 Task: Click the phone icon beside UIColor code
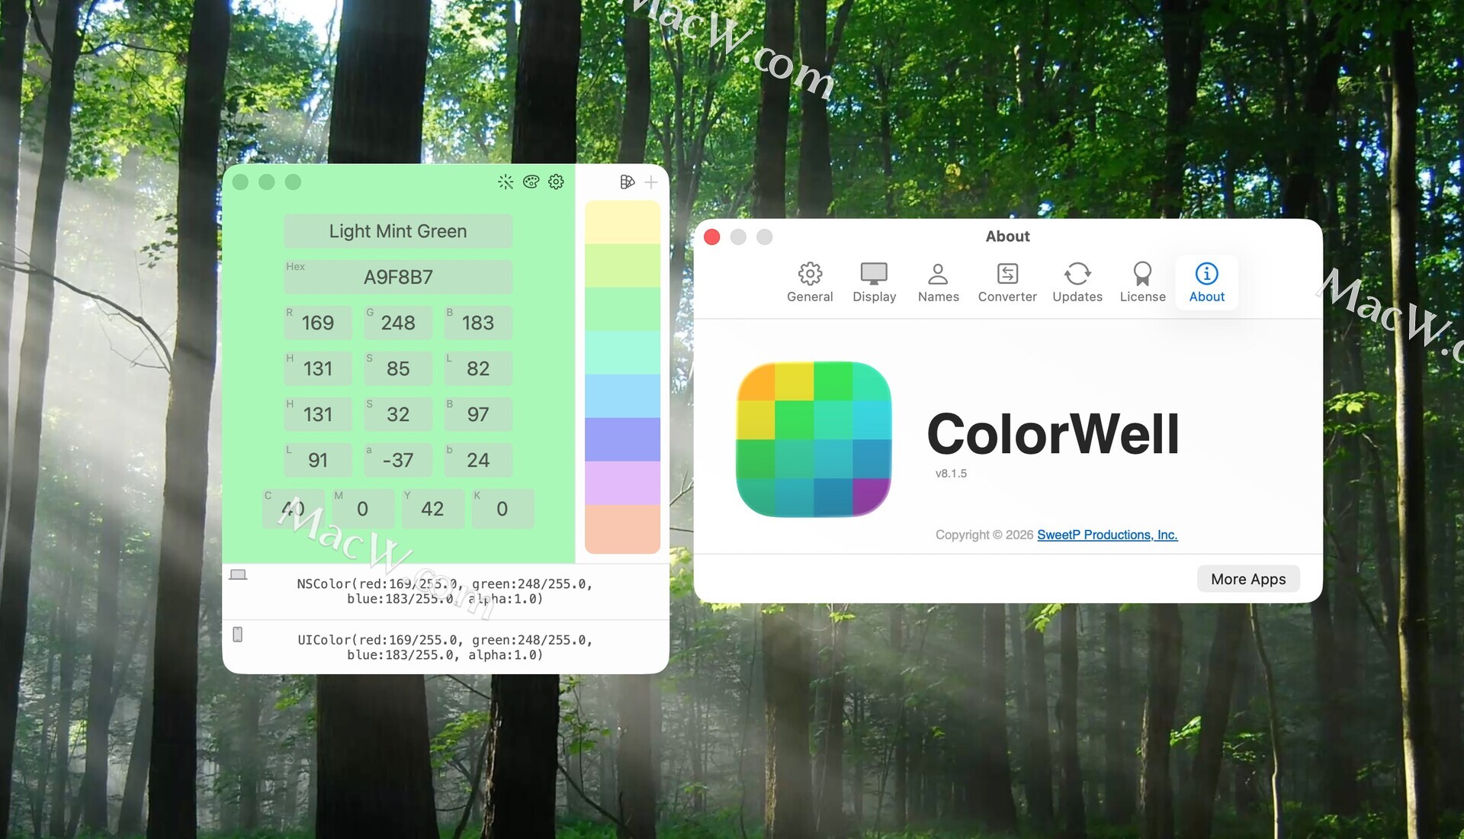[238, 635]
